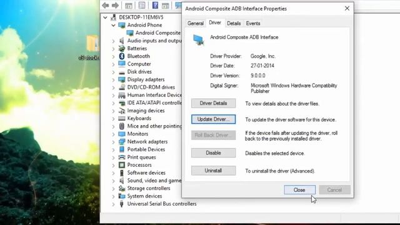Expand the Disk drives category
This screenshot has height=225, width=400.
pyautogui.click(x=113, y=72)
